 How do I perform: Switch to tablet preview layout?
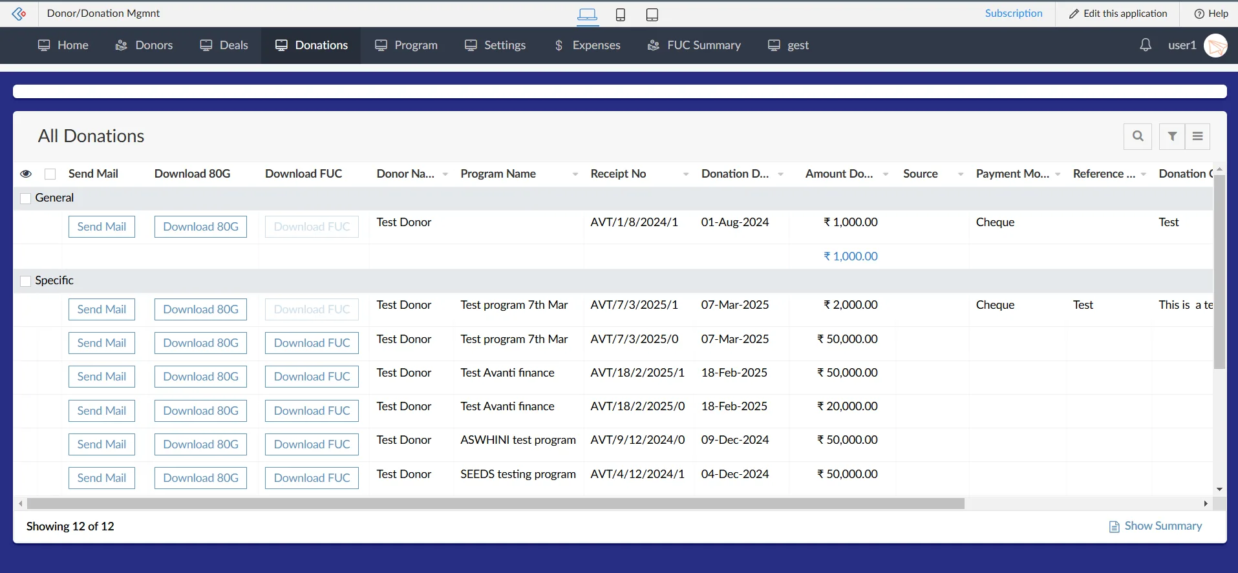(x=652, y=14)
